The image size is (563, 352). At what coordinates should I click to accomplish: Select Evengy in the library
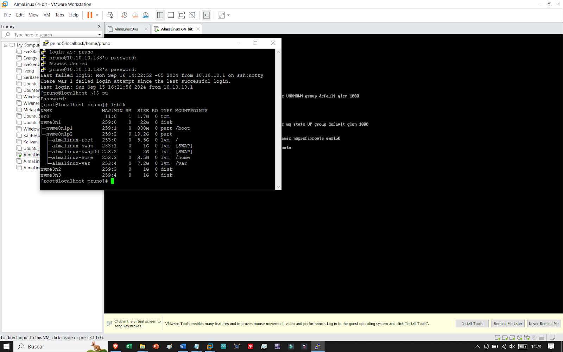point(30,58)
